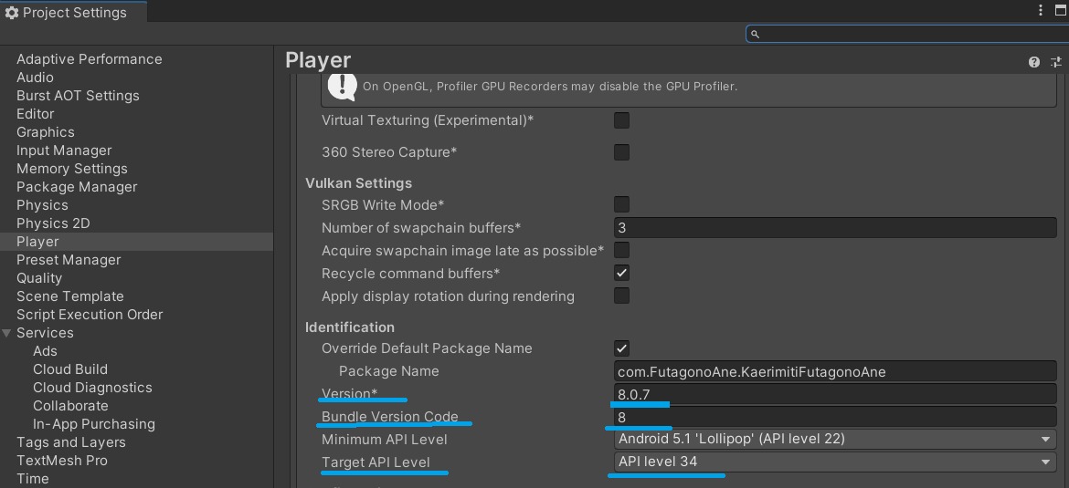
Task: Select the Project Settings tab
Action: (x=73, y=13)
